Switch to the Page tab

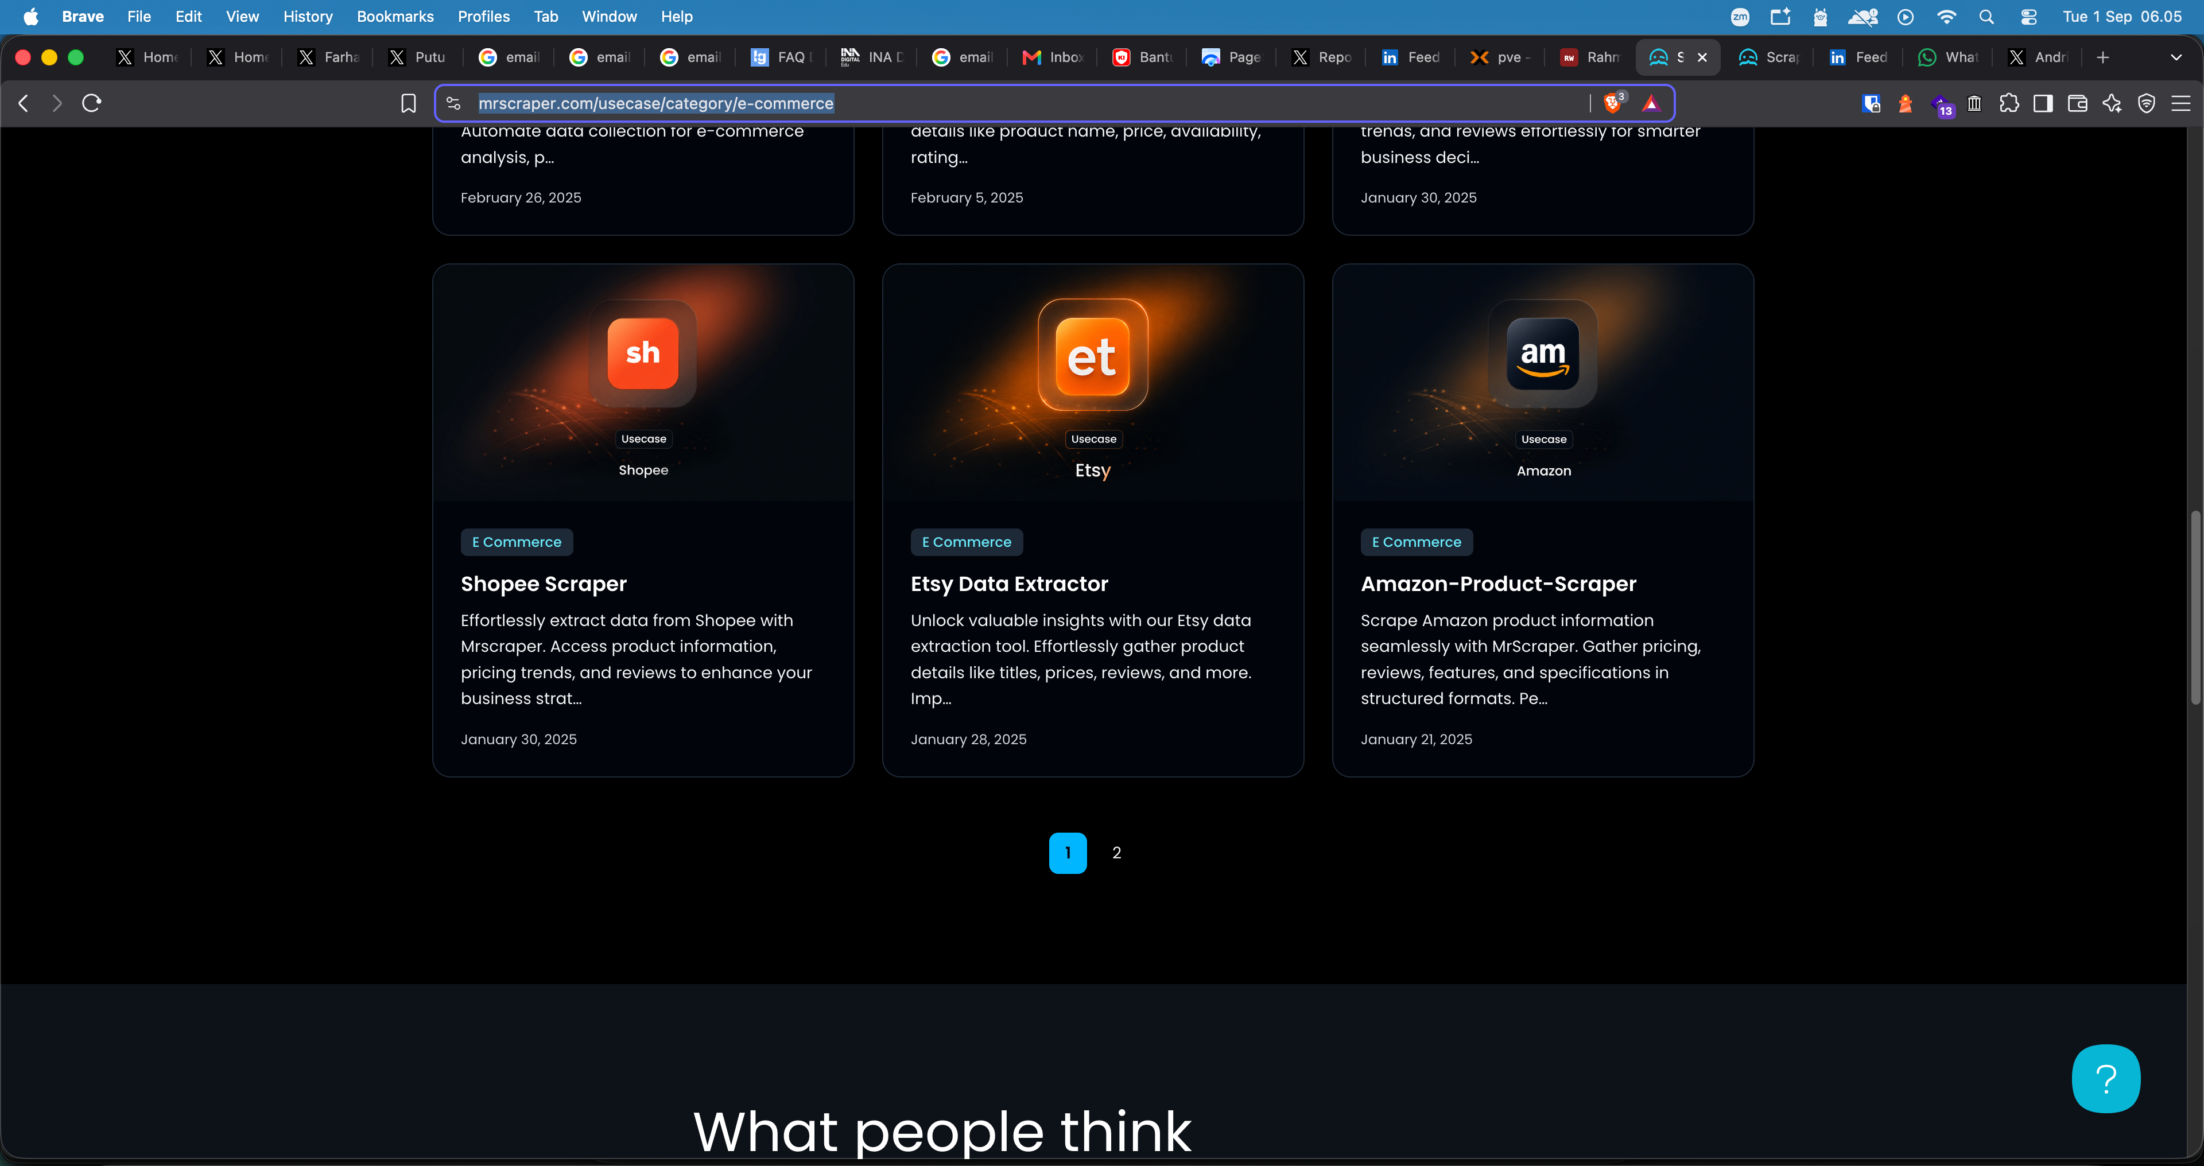1232,57
